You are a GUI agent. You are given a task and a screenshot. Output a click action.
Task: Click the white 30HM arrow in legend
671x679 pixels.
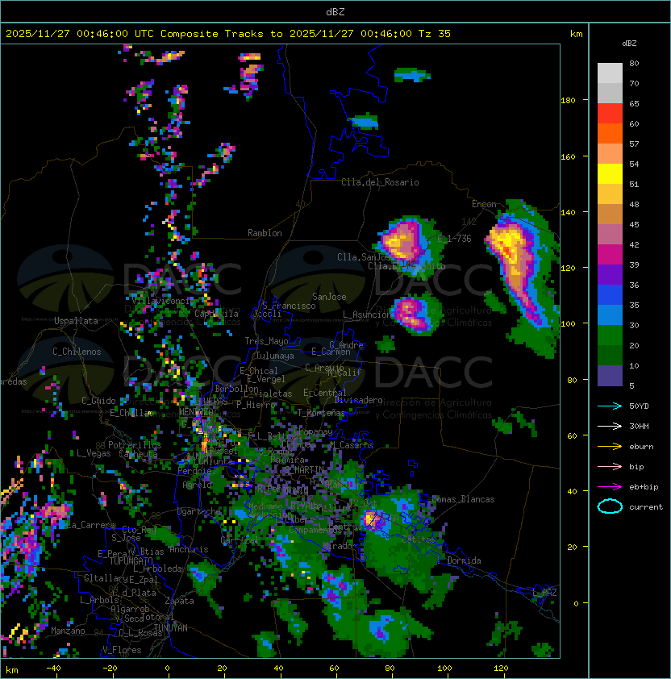click(x=610, y=426)
